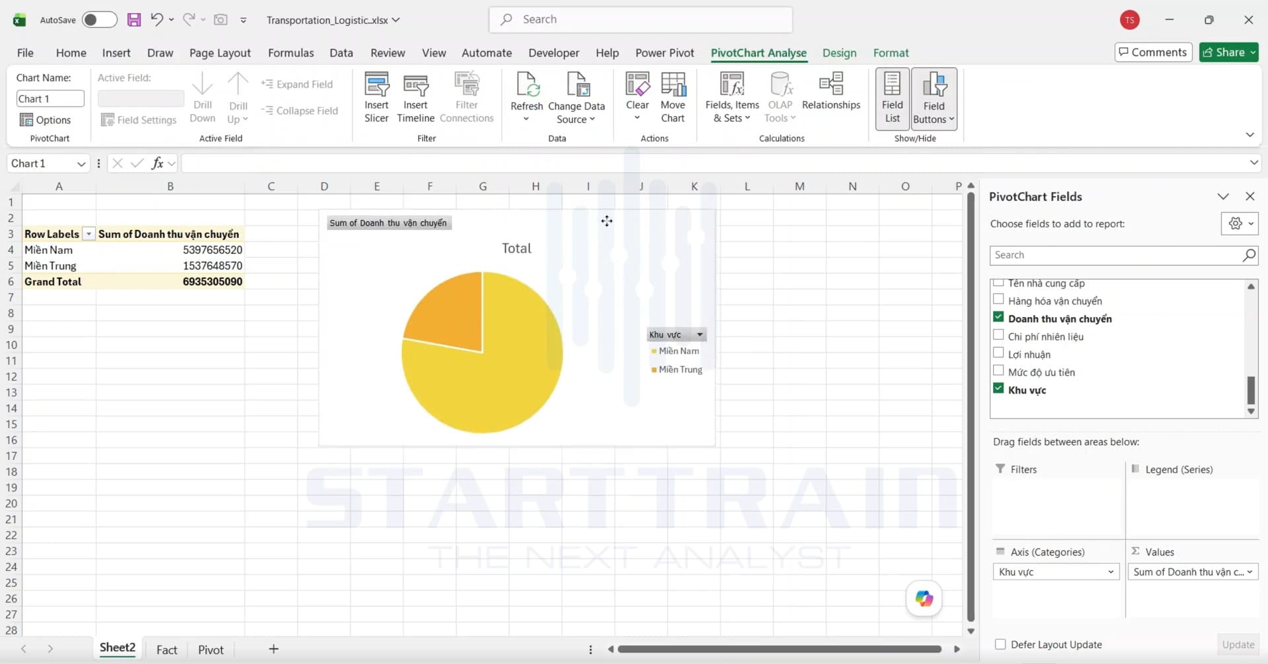This screenshot has width=1268, height=664.
Task: Check the Chi phí nhiên liệu field
Action: 998,336
